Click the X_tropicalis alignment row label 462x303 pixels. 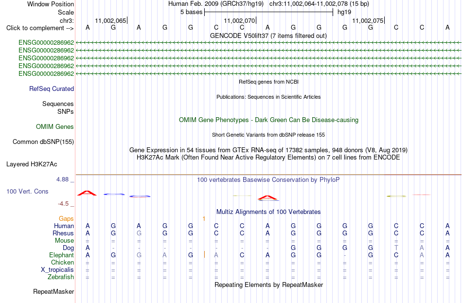(x=57, y=270)
